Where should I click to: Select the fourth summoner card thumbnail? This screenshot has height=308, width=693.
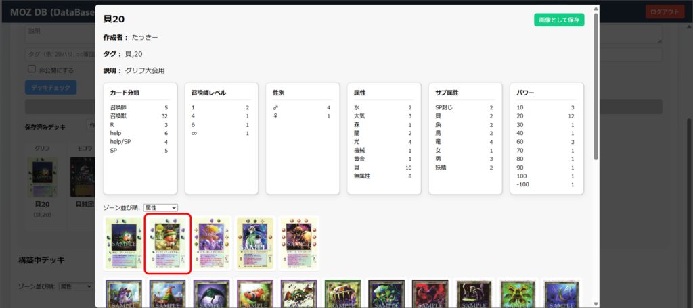255,243
